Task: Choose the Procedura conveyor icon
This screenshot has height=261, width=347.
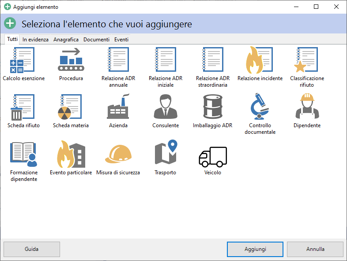Action: click(x=71, y=60)
